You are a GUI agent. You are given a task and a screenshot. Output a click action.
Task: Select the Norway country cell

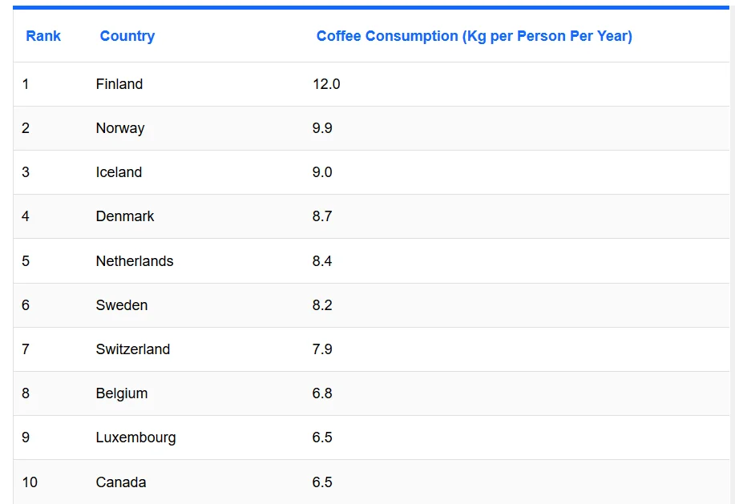point(120,128)
